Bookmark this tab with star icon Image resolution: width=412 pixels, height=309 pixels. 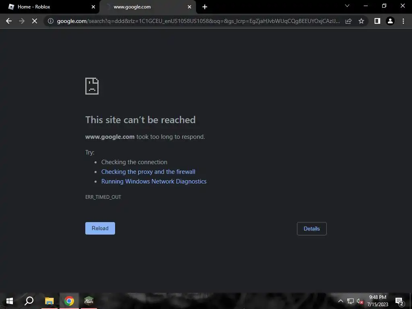click(361, 21)
